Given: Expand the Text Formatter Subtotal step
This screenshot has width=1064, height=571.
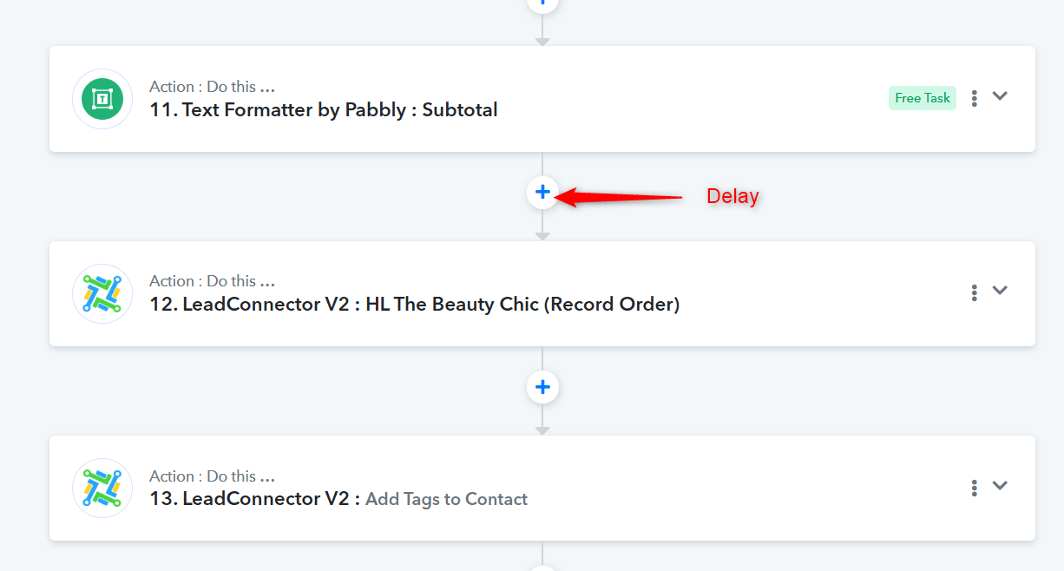Looking at the screenshot, I should pyautogui.click(x=1000, y=96).
